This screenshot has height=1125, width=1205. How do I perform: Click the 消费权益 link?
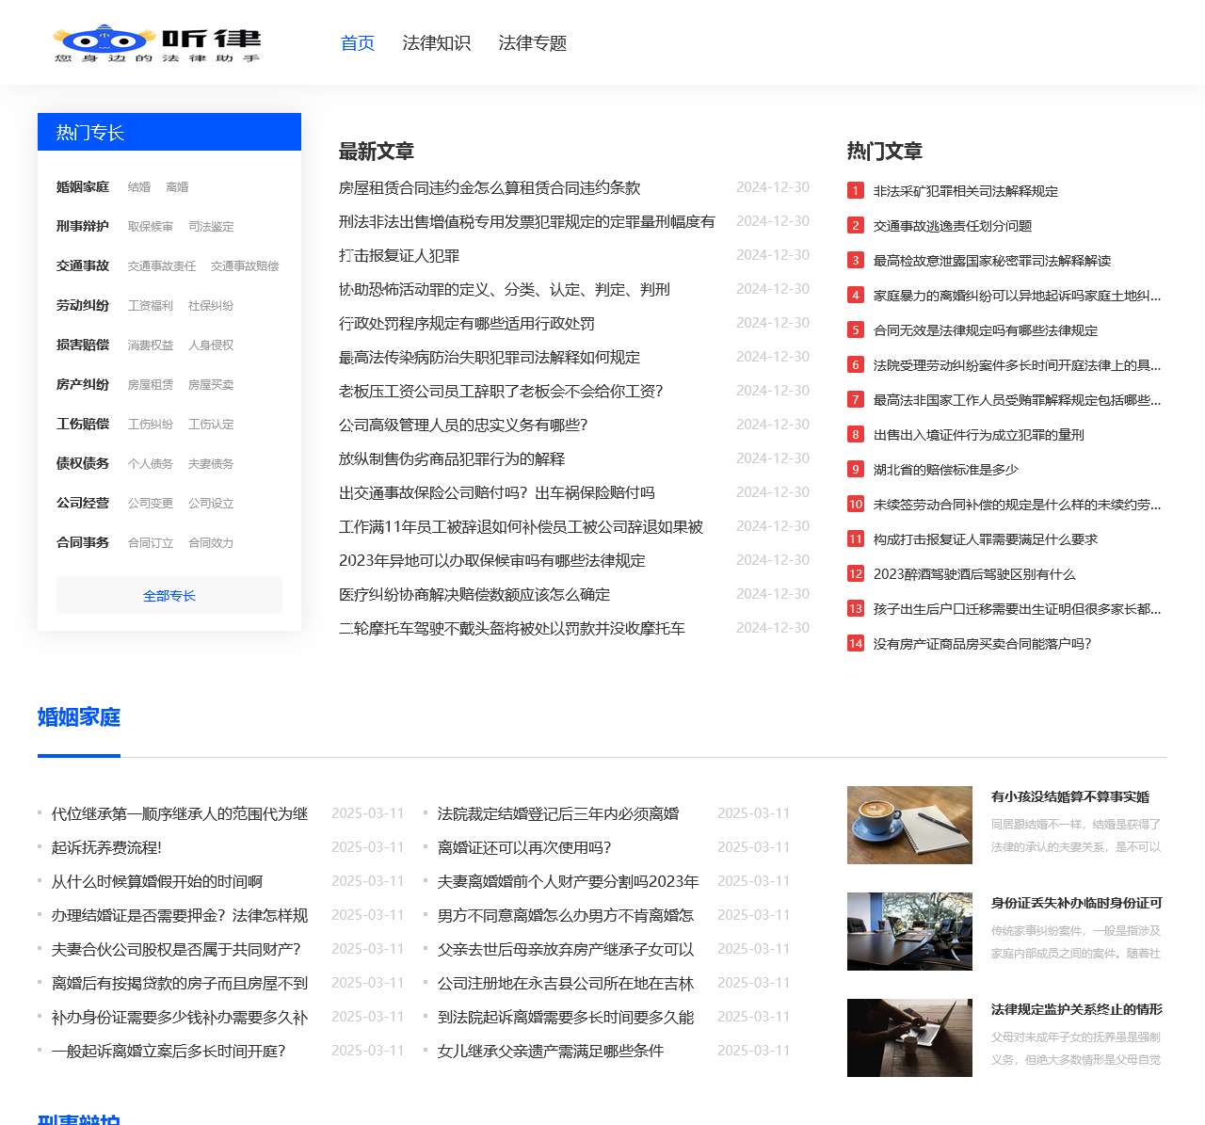point(151,346)
